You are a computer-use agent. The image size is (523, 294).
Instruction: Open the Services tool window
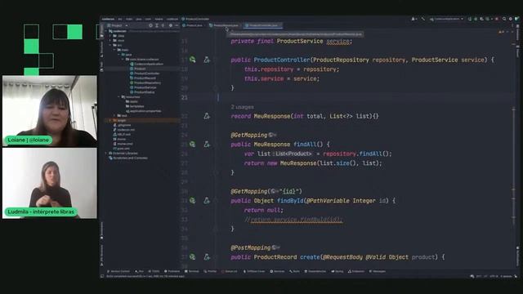278,271
